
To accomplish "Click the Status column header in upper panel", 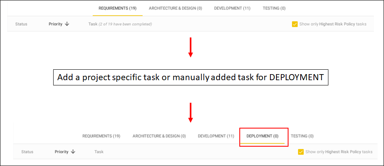I will tap(21, 24).
